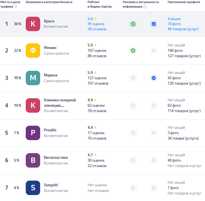This screenshot has width=205, height=201.
Task: Click 'Компания и категория бизнеса' column header
Action: pos(49,2)
